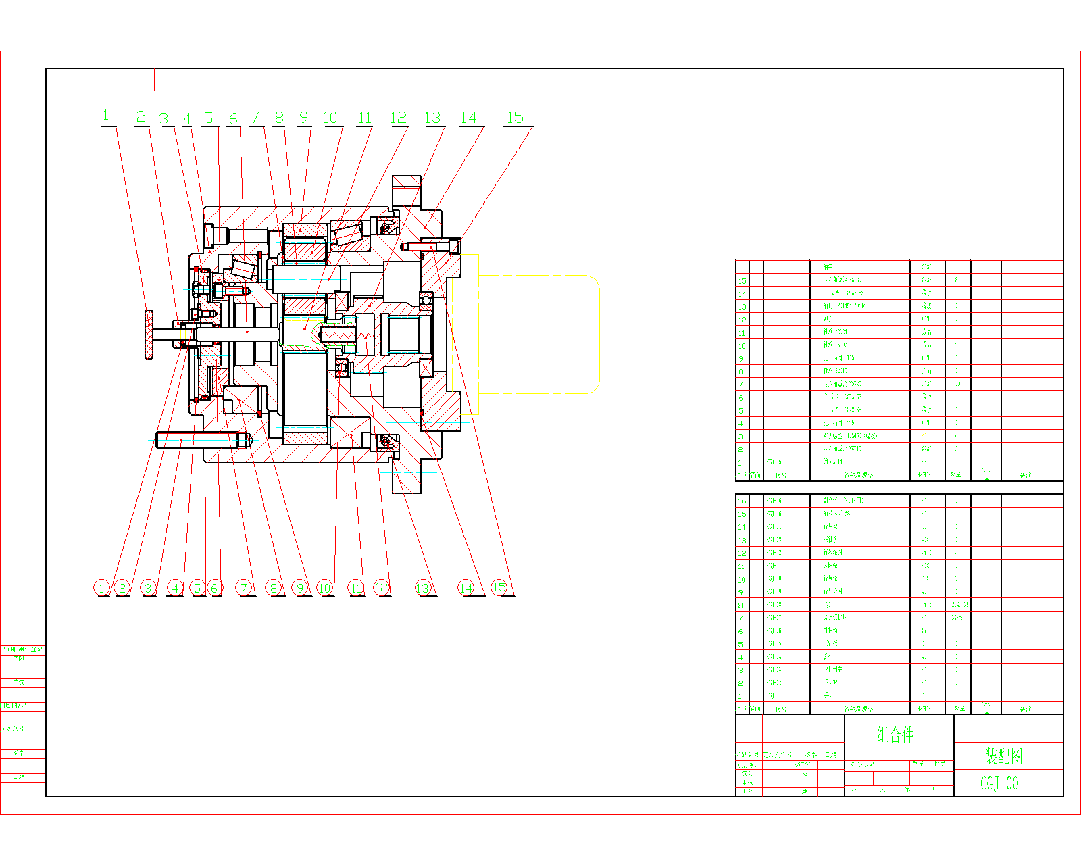Select green callout number 14 above the assembly
The image size is (1081, 865).
468,118
